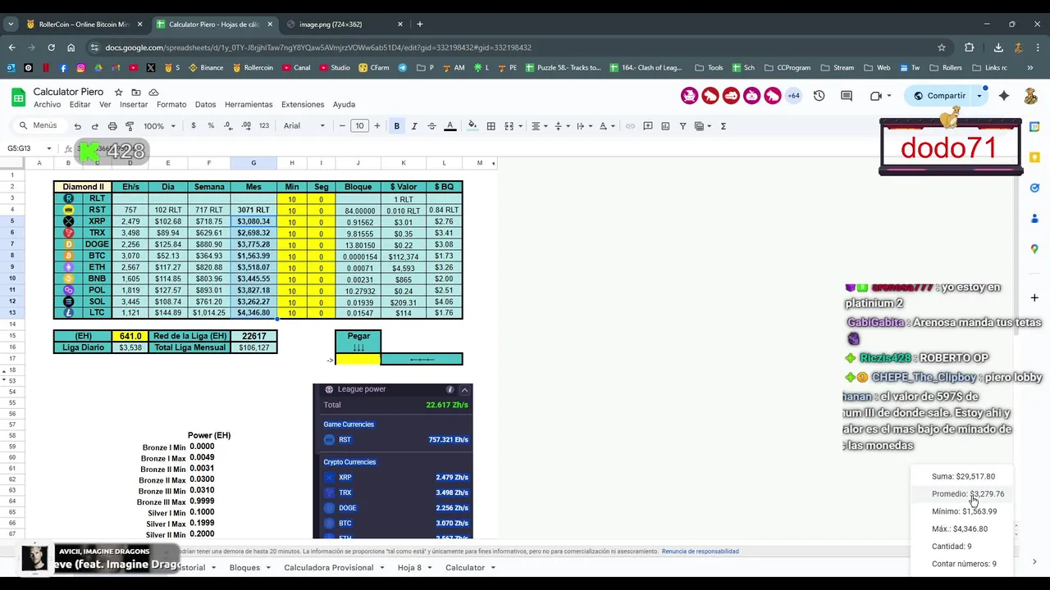Decrease font size with minus button
This screenshot has height=590, width=1050.
point(342,126)
